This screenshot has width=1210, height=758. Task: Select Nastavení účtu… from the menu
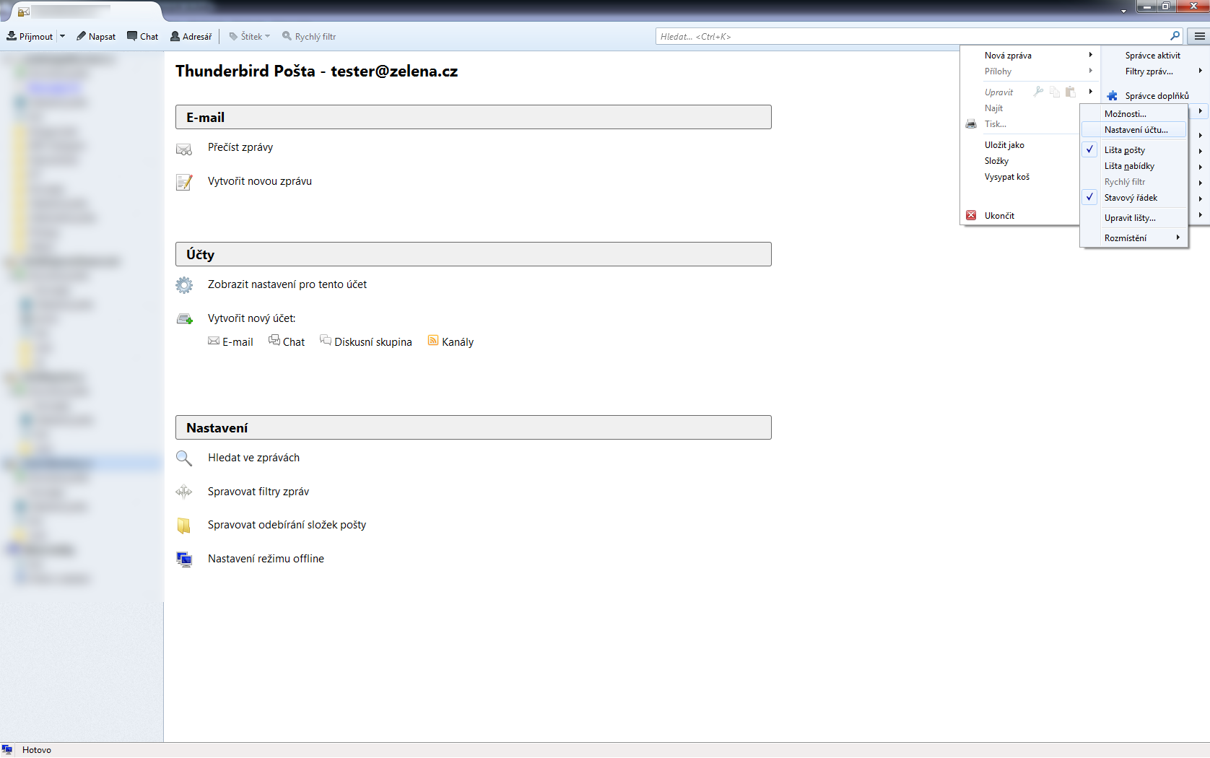click(1136, 130)
